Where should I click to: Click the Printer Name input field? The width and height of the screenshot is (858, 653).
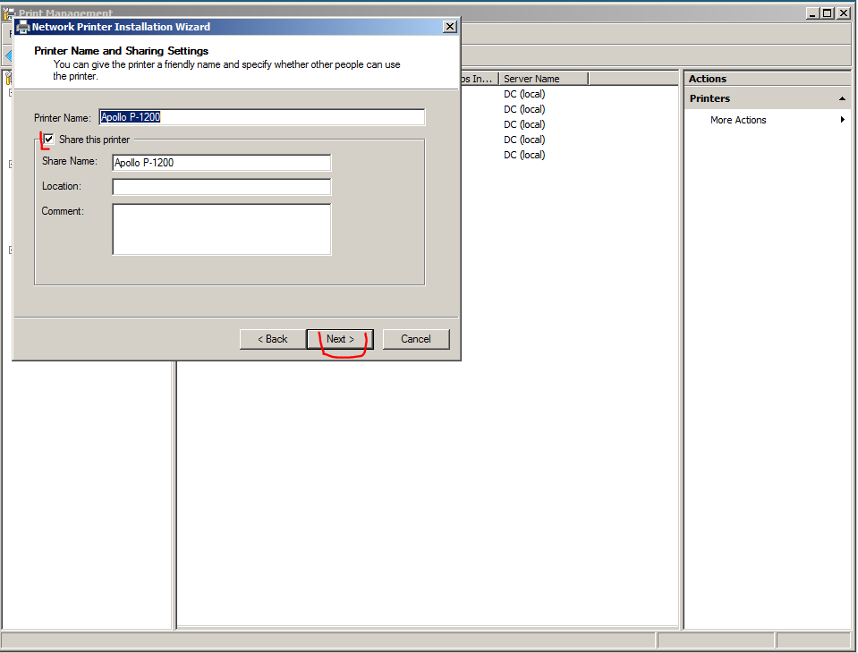pyautogui.click(x=261, y=117)
